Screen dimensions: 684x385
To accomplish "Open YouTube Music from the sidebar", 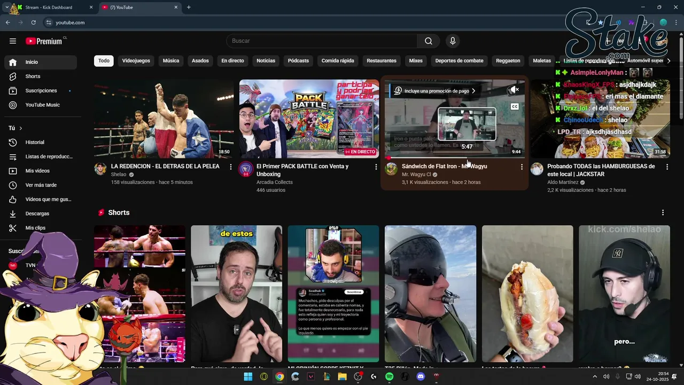I will [x=41, y=105].
